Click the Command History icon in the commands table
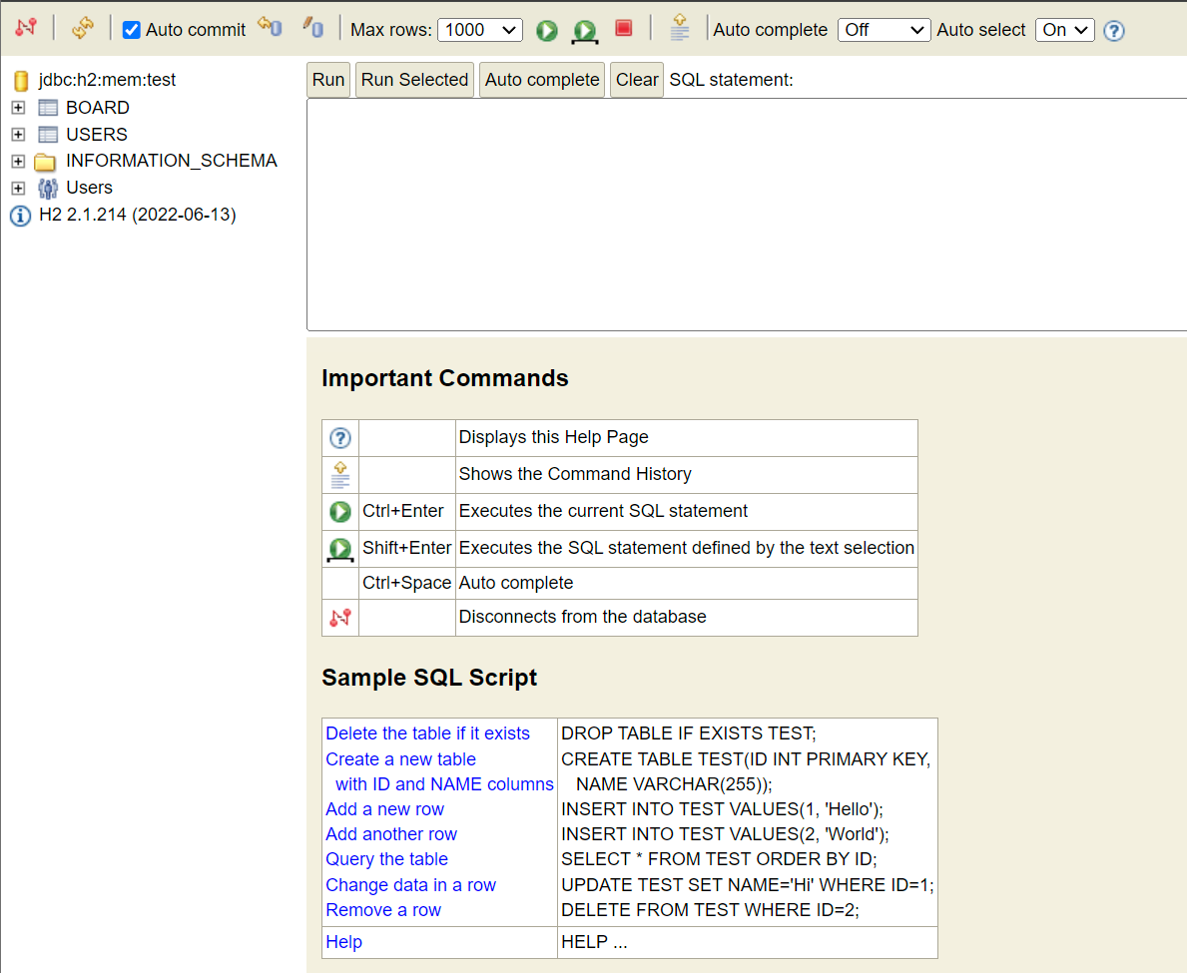1187x973 pixels. click(x=339, y=475)
